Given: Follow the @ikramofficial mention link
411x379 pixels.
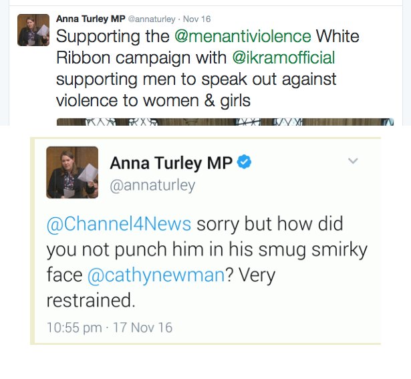Looking at the screenshot, I should tap(283, 57).
